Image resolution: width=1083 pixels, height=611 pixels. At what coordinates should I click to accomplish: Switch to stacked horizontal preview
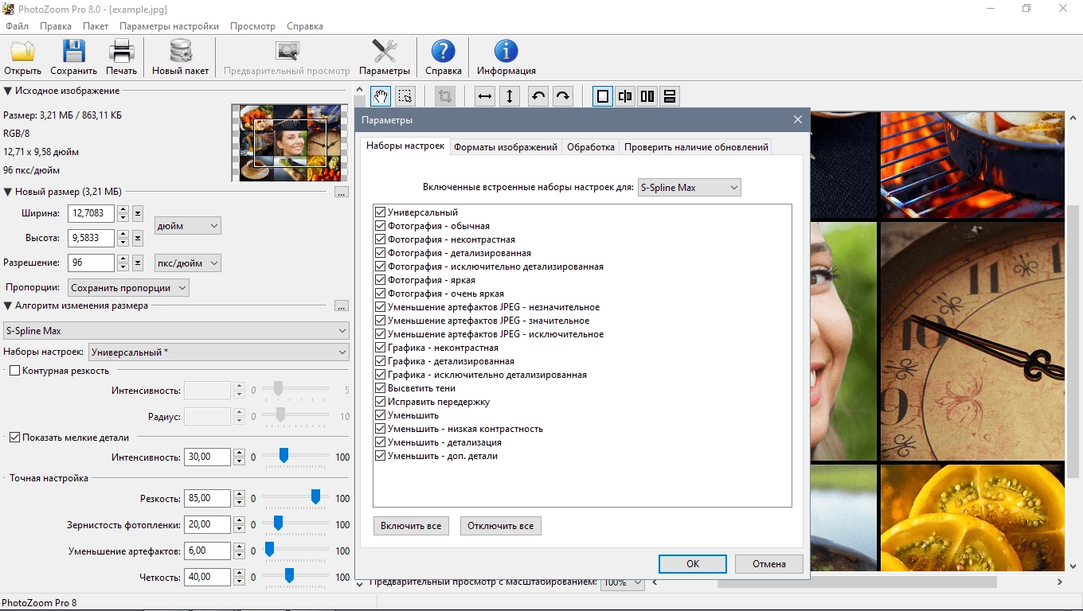coord(670,96)
